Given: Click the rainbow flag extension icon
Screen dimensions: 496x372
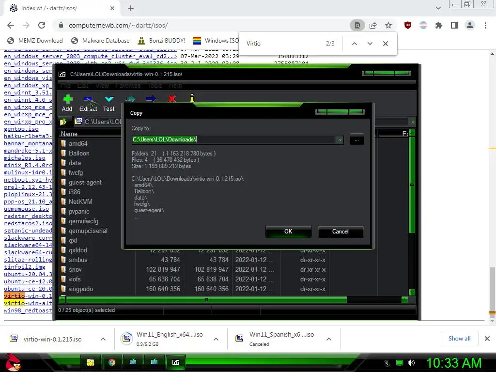Looking at the screenshot, I should tap(423, 25).
